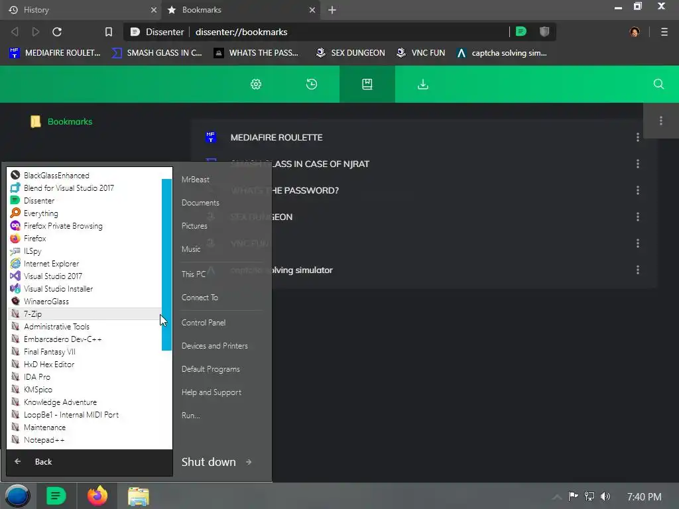Open options for captcha solving simulator bookmark

[638, 270]
